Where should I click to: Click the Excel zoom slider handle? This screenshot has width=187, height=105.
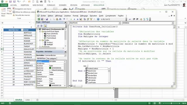172,103
